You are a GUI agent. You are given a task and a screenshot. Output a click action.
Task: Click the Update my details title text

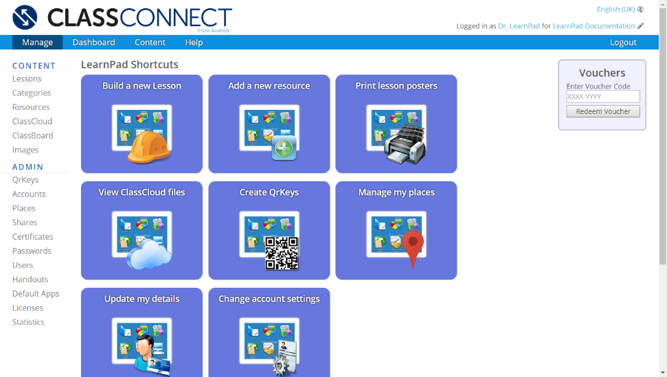[x=142, y=299]
